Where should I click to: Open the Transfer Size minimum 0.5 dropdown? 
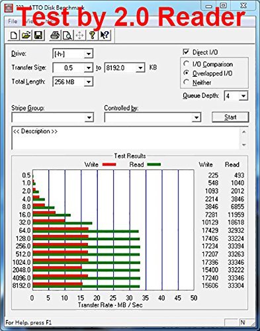click(x=89, y=68)
